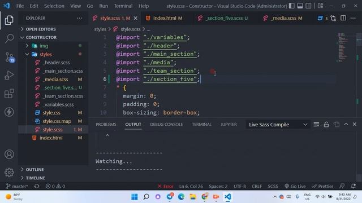Screen dimensions: 362x203
Task: Split the editor to the right
Action: [x=343, y=18]
